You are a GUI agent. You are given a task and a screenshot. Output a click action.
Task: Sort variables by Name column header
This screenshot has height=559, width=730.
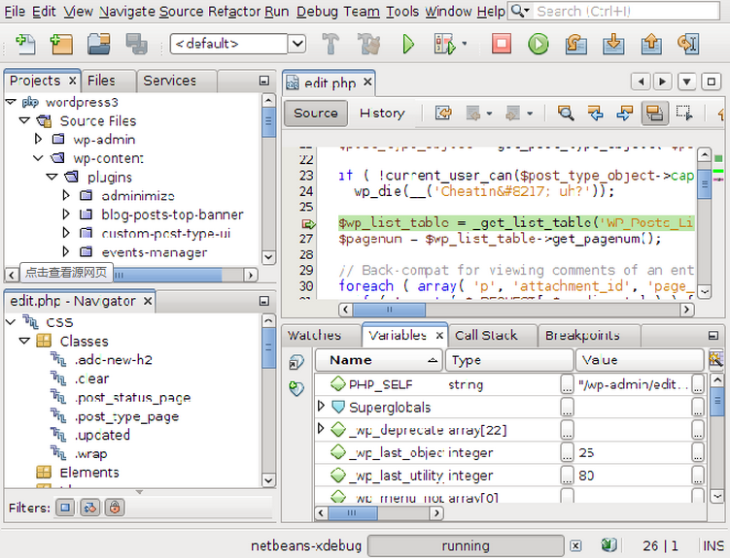[378, 360]
